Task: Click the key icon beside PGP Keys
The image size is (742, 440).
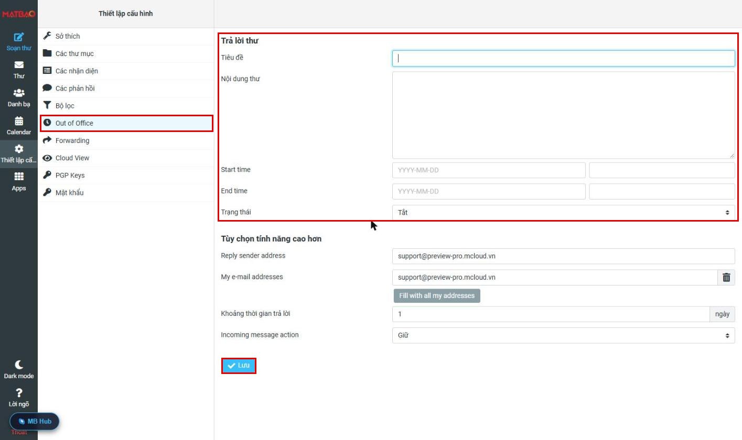Action: point(47,175)
